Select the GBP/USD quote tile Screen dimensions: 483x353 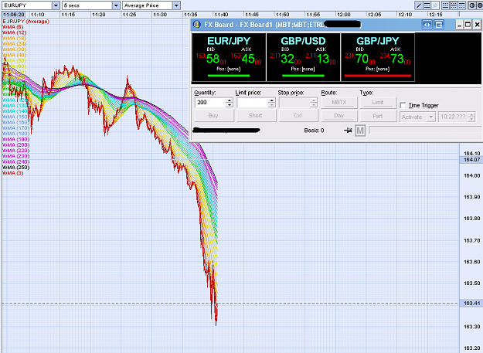pos(304,57)
